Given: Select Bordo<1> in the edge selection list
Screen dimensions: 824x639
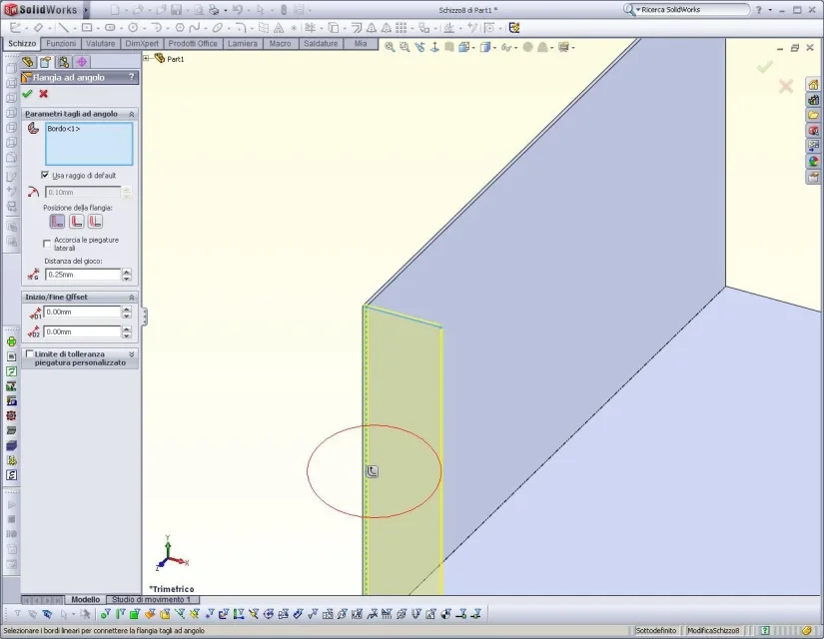Looking at the screenshot, I should tap(64, 129).
